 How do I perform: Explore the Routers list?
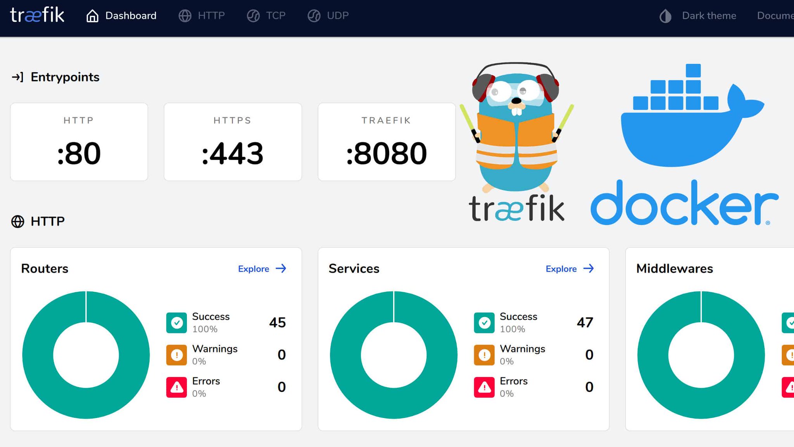coord(262,269)
